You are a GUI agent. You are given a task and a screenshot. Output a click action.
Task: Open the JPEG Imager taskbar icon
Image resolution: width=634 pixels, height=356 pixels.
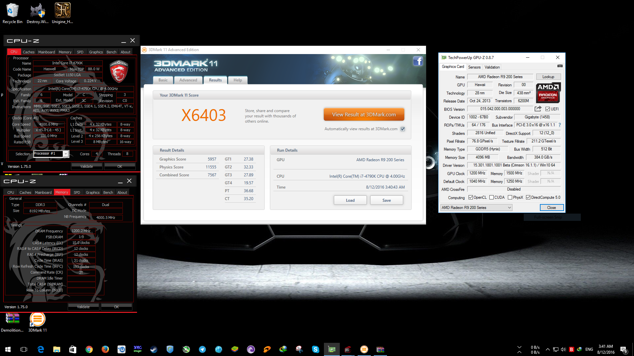137,349
